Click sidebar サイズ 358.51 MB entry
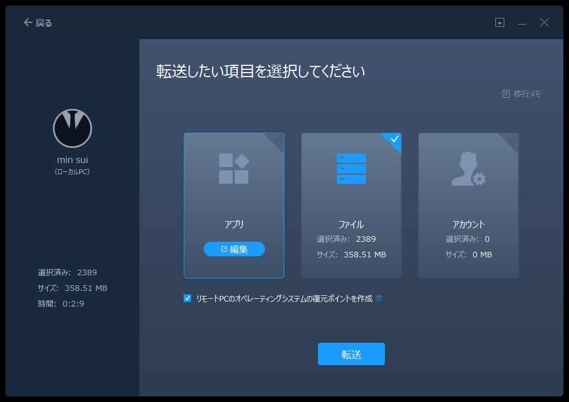 (72, 288)
